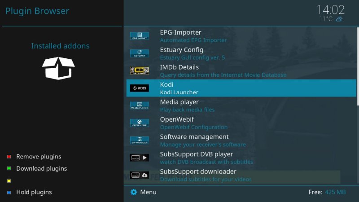Choose Software management from the plugin list
Image resolution: width=359 pixels, height=202 pixels.
194,136
